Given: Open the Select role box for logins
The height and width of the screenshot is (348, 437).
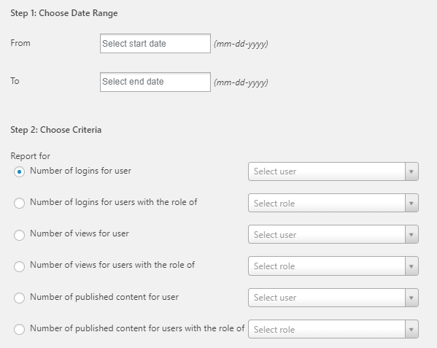Looking at the screenshot, I should click(x=333, y=203).
